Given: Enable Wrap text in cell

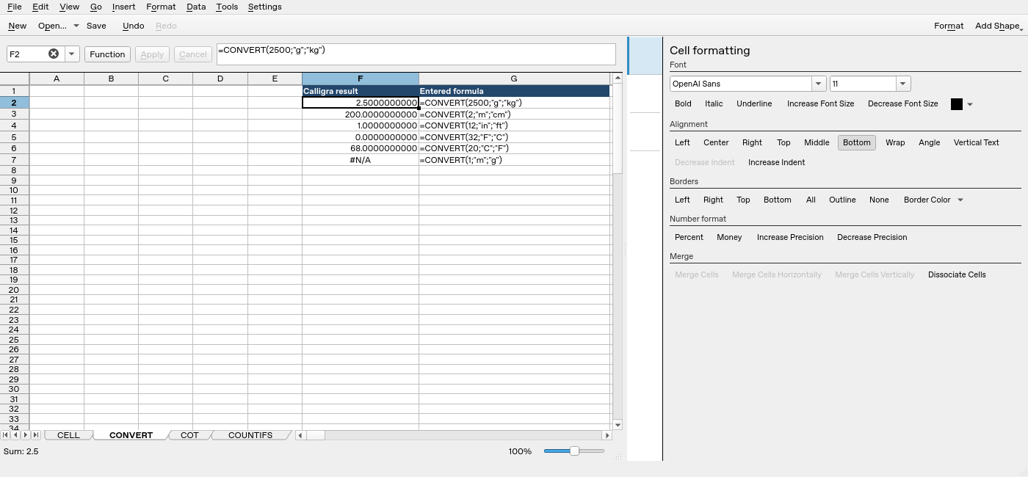Looking at the screenshot, I should coord(895,142).
